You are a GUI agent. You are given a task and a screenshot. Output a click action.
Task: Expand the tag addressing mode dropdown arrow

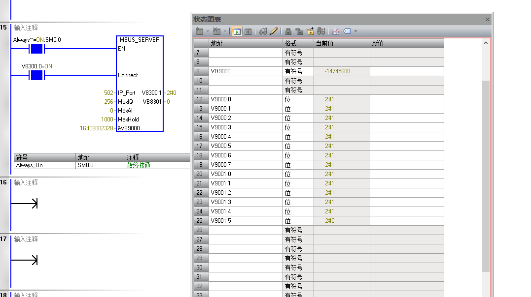click(355, 31)
